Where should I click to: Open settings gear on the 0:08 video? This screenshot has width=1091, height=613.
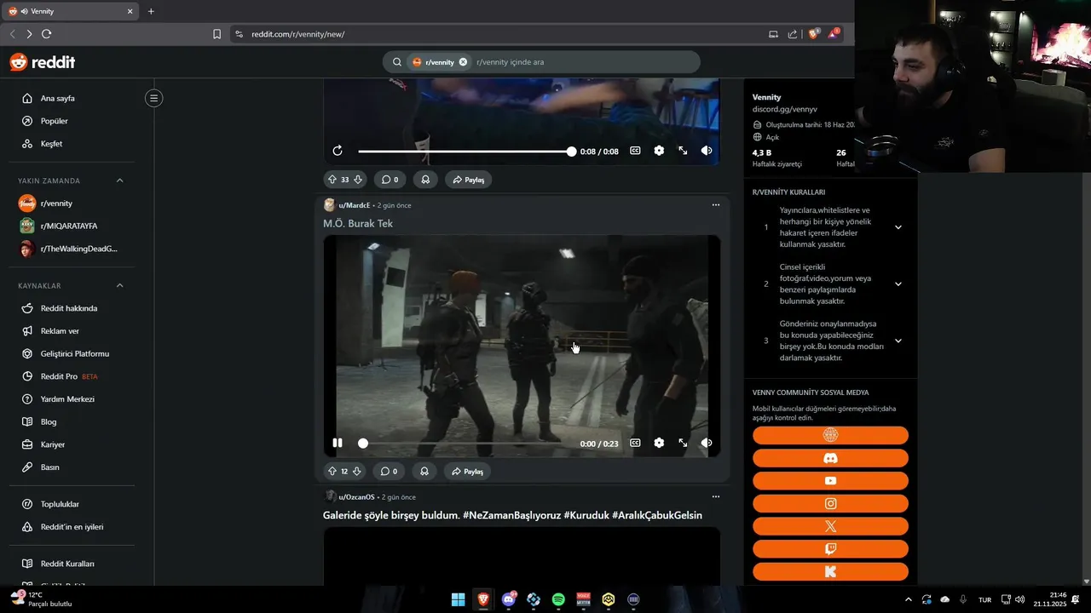click(659, 151)
